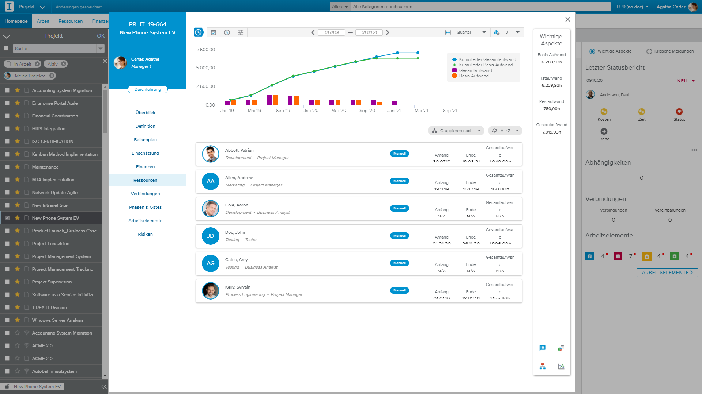Image resolution: width=702 pixels, height=394 pixels.
Task: Open the comments speech-bubble icon in bottom panel
Action: coord(542,348)
